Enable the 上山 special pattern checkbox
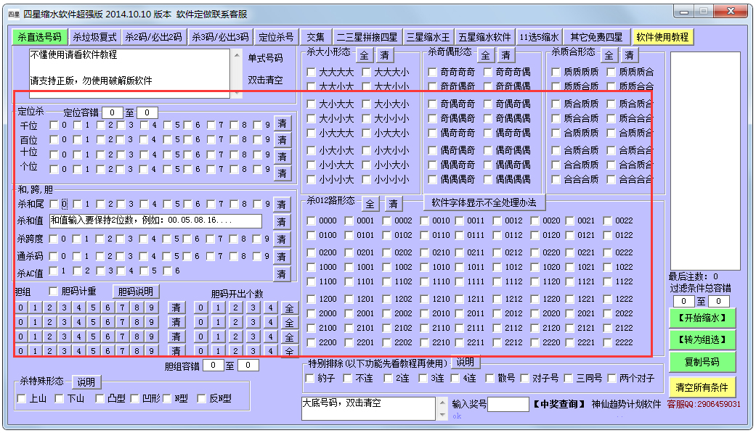756x433 pixels. pyautogui.click(x=21, y=398)
